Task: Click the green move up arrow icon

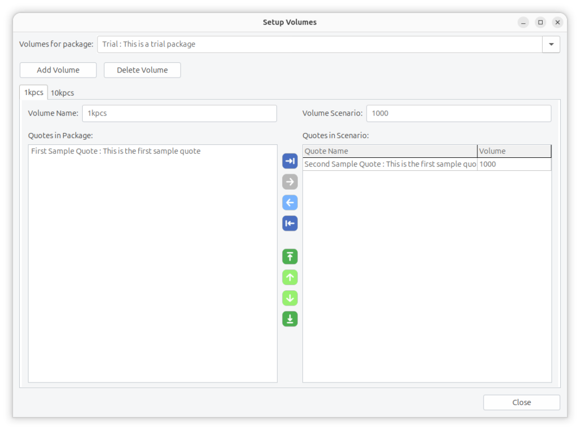Action: point(290,278)
